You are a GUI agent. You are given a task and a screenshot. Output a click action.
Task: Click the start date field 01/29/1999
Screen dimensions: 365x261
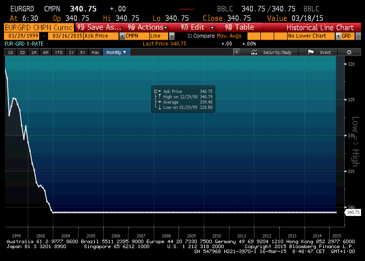[22, 36]
